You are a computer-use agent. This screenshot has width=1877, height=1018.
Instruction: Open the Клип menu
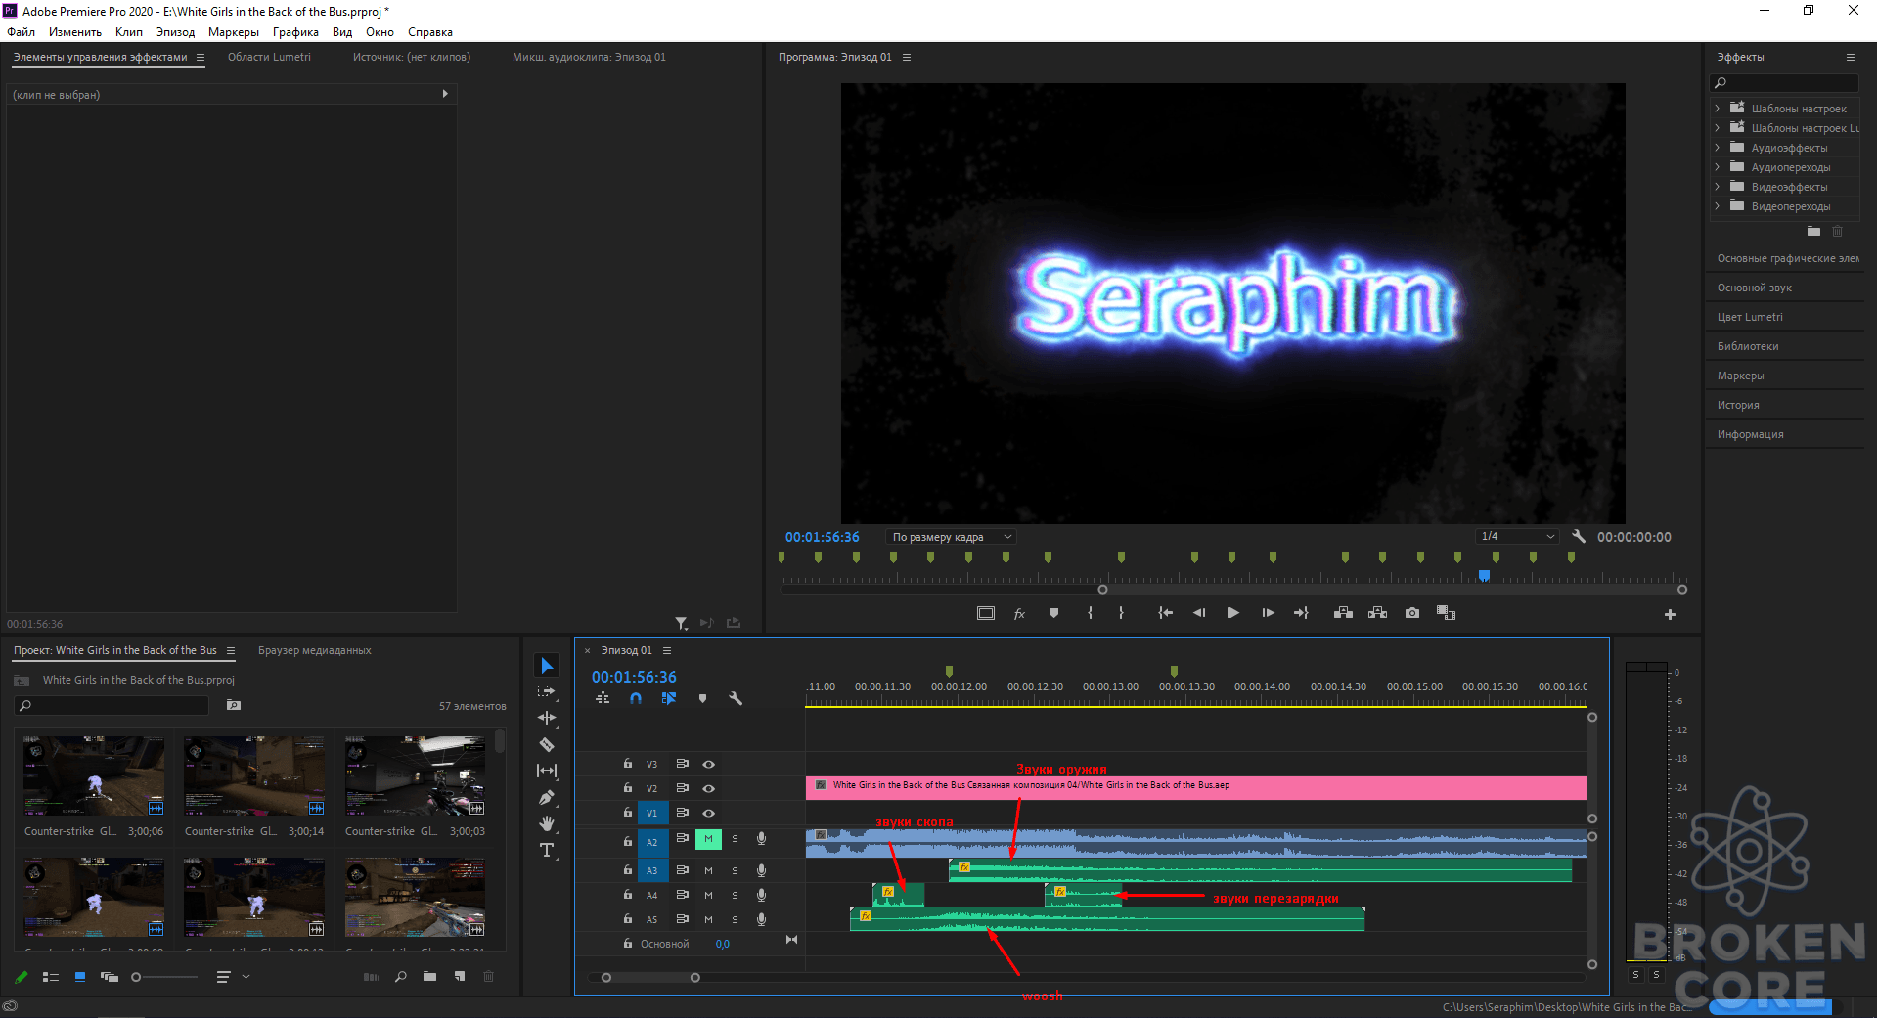coord(129,32)
